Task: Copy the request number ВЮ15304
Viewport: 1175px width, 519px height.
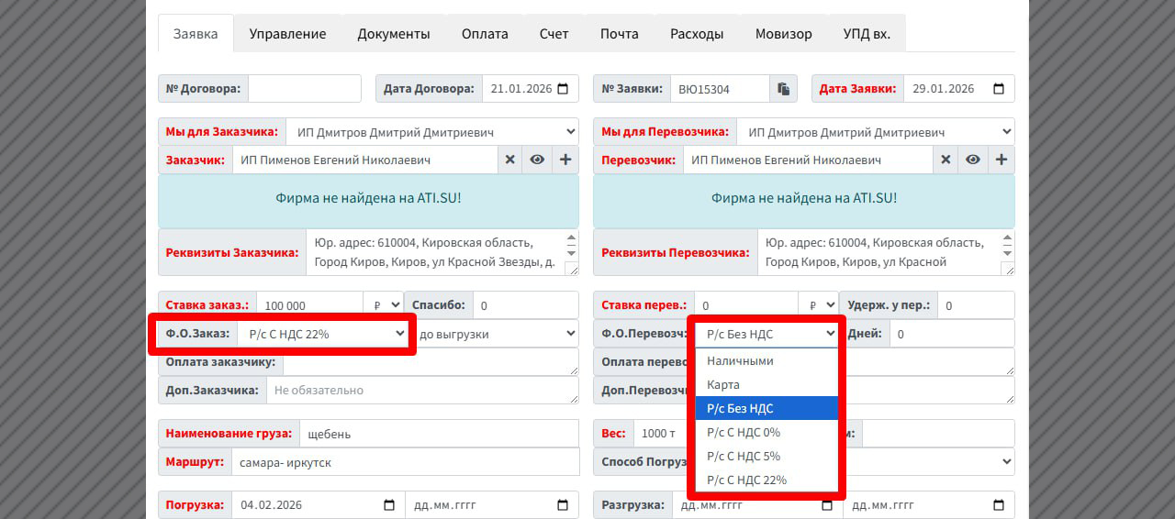Action: click(x=783, y=89)
